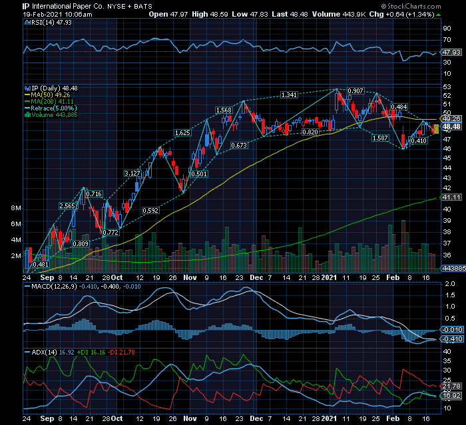This screenshot has height=425, width=466.
Task: Click the 21.78 red ADX axis tag
Action: 451,386
